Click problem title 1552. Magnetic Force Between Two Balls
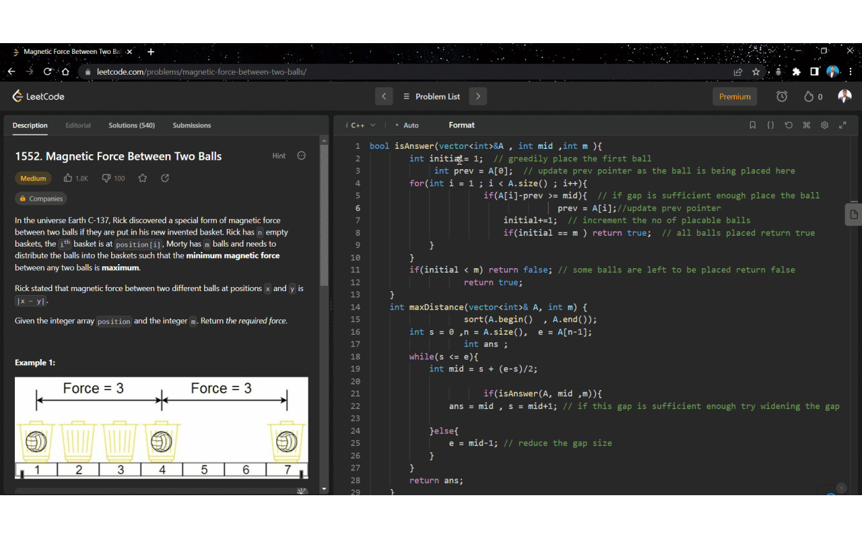Image resolution: width=862 pixels, height=539 pixels. click(x=119, y=156)
